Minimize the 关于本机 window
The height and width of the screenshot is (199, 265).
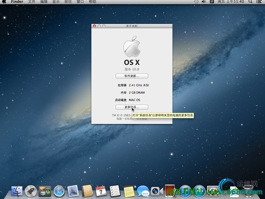(x=99, y=26)
